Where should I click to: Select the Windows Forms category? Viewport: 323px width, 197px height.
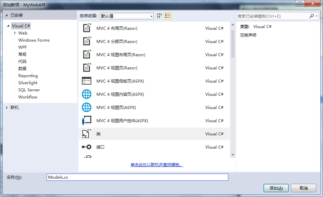tap(34, 40)
